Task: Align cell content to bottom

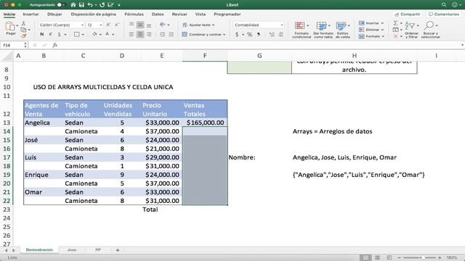Action: (149, 25)
